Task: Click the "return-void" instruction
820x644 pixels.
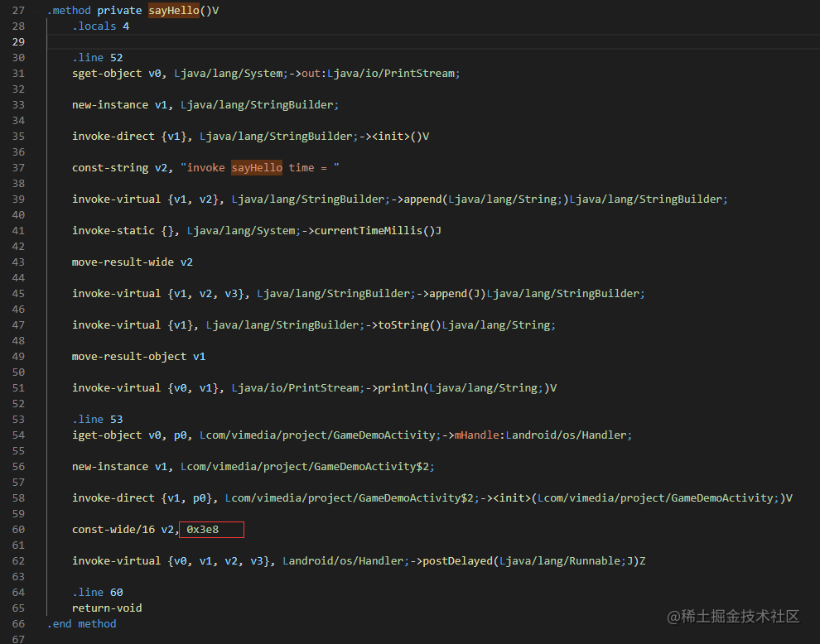Action: [107, 608]
